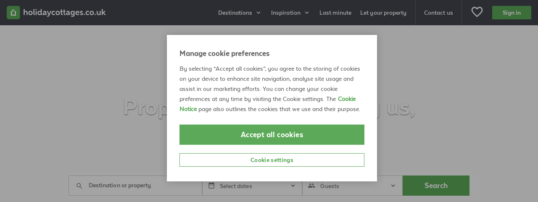Image resolution: width=538 pixels, height=202 pixels.
Task: Open the Contact us page
Action: (x=438, y=13)
